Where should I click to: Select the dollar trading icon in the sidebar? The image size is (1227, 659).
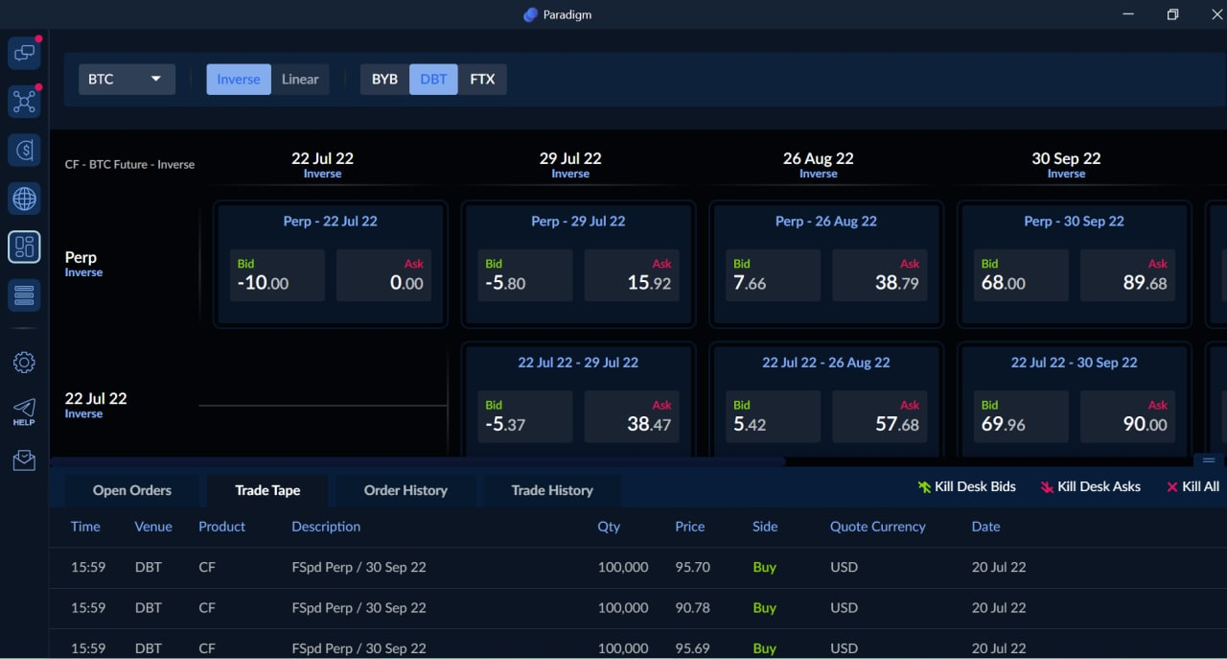pos(24,150)
